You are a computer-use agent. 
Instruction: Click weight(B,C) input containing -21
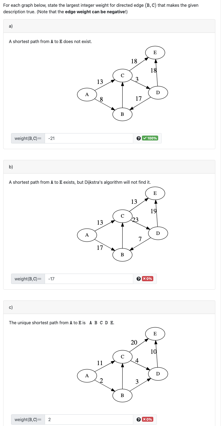(89, 138)
